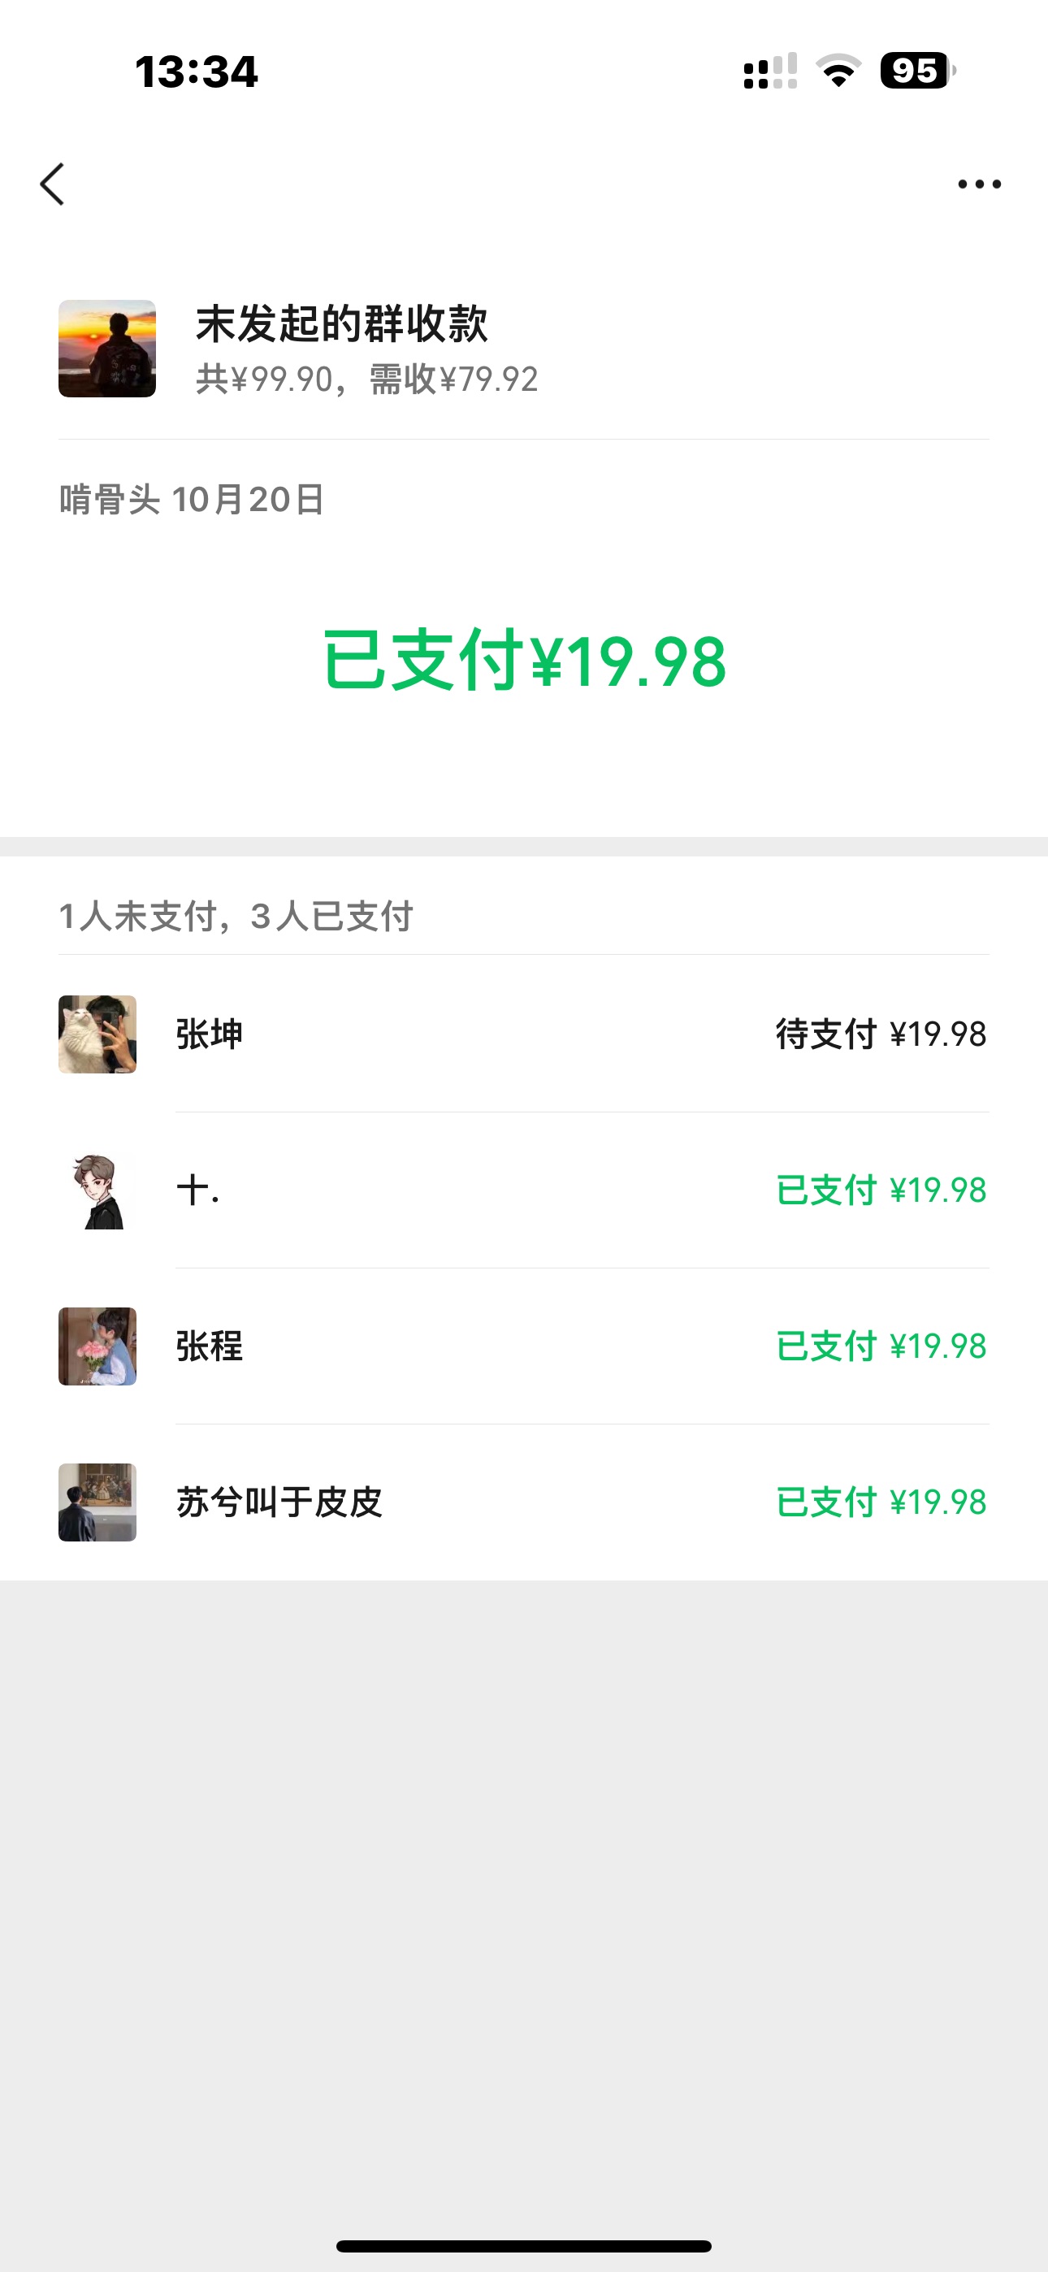The height and width of the screenshot is (2272, 1048).
Task: Tap 张坤's 待支付 ¥19.98 status
Action: [881, 1034]
